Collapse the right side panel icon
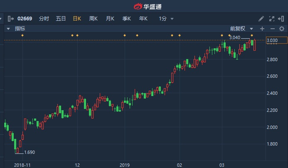This screenshot has width=288, height=168. coord(281,19)
